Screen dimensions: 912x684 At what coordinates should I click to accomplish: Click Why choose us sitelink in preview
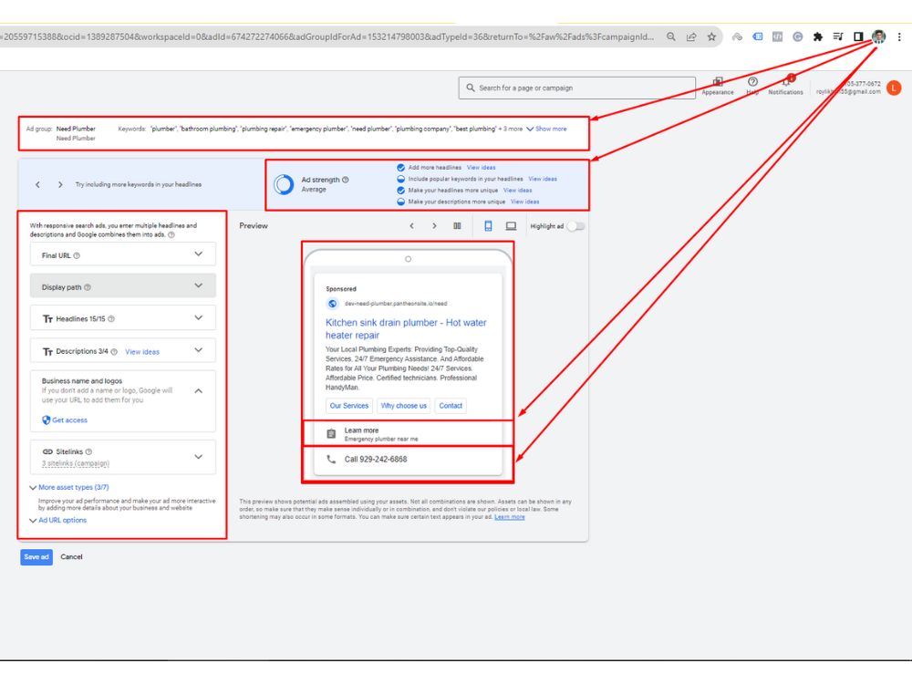point(404,406)
